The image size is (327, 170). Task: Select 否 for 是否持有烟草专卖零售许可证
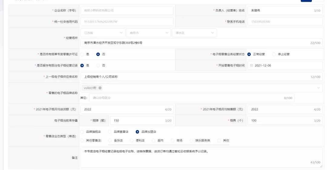[98, 54]
